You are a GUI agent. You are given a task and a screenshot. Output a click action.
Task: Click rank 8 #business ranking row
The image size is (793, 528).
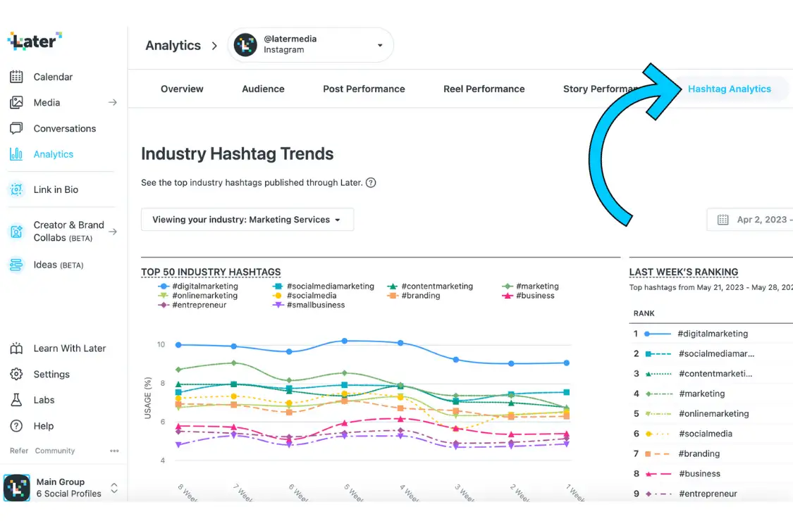711,473
